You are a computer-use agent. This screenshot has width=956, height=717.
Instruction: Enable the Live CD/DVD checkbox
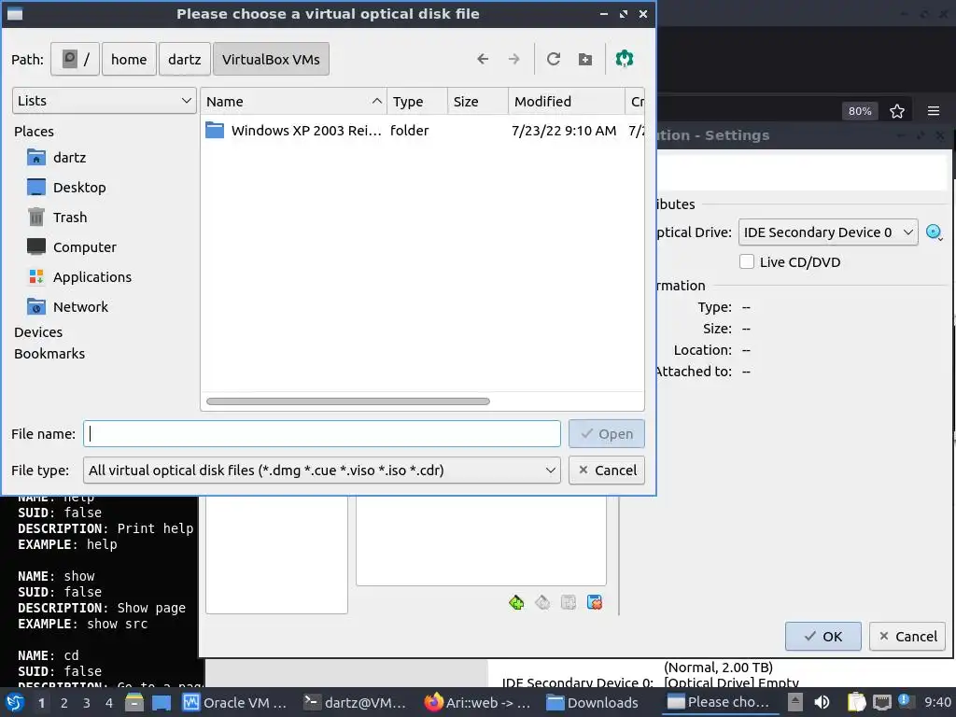[747, 261]
